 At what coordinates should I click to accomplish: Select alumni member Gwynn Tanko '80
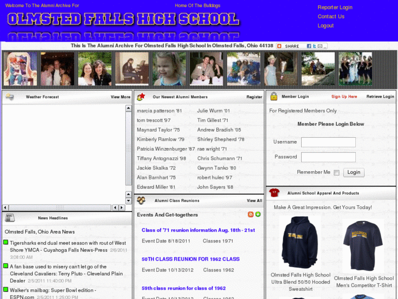[216, 168]
